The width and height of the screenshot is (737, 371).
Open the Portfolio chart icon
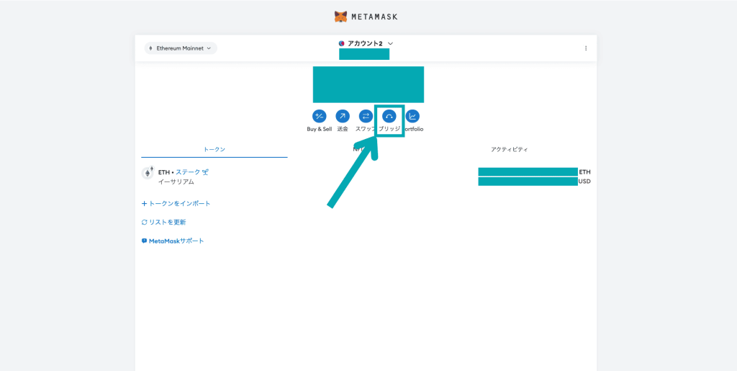[412, 116]
